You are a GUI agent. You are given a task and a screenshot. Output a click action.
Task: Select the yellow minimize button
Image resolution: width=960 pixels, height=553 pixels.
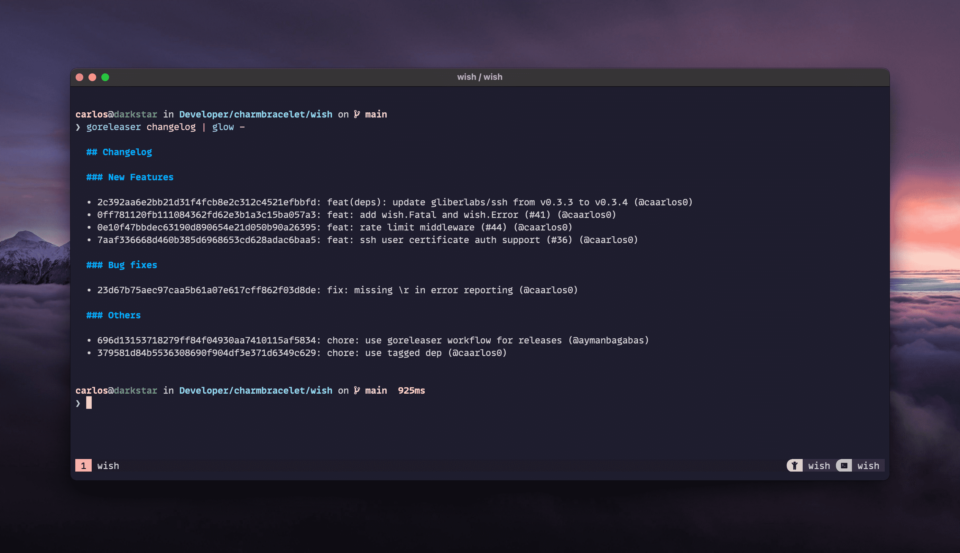(x=92, y=77)
